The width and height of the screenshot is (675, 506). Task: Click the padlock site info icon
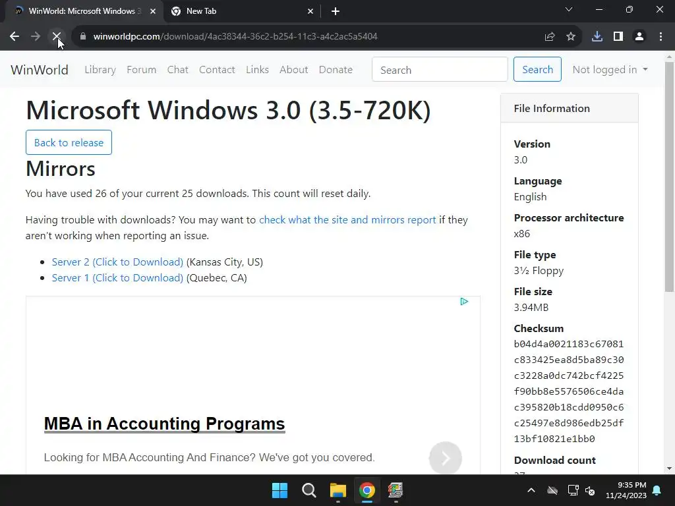click(x=83, y=37)
